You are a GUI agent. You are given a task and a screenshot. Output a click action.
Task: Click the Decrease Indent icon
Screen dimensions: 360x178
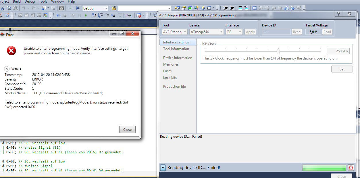coord(225,8)
